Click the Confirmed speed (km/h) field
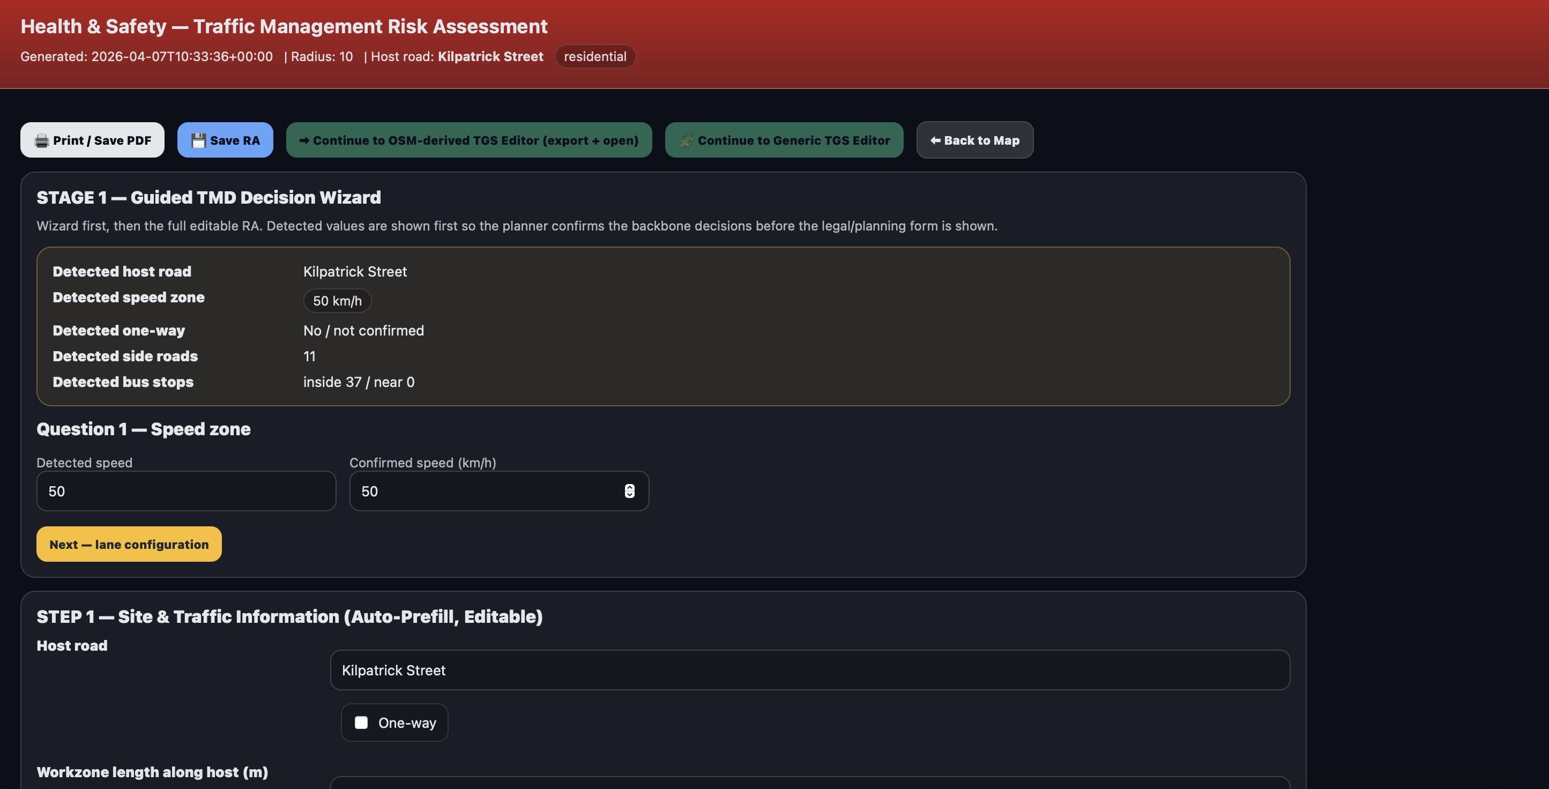Screen dimensions: 1549x789 point(499,492)
